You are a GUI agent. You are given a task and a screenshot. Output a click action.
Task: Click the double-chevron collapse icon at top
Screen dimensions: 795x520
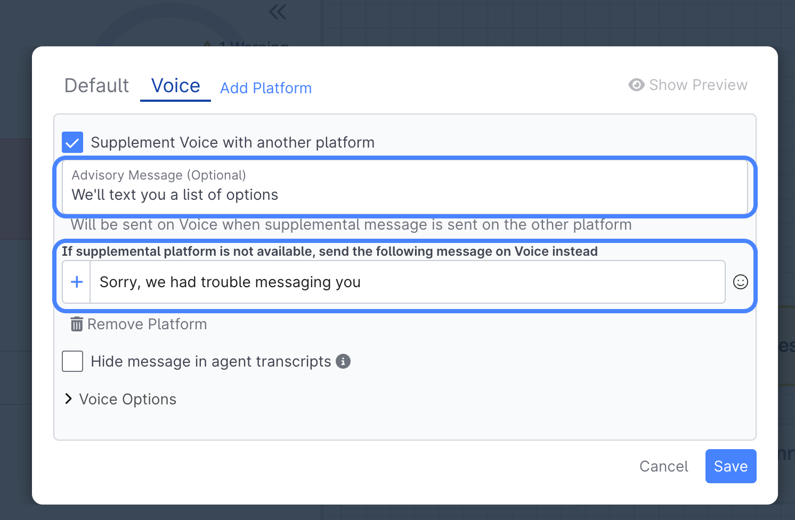278,12
